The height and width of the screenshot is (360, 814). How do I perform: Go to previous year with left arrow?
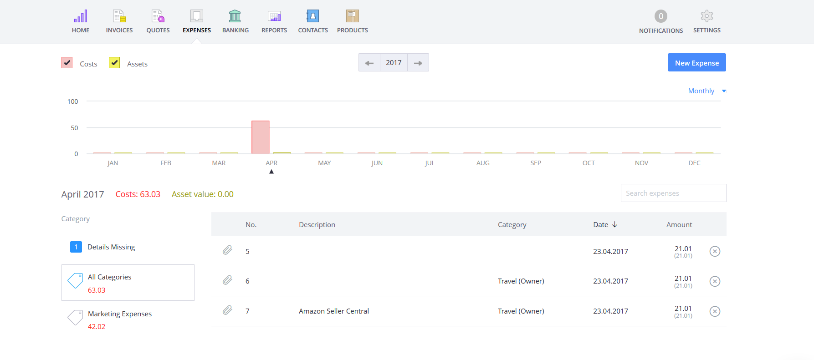point(369,63)
